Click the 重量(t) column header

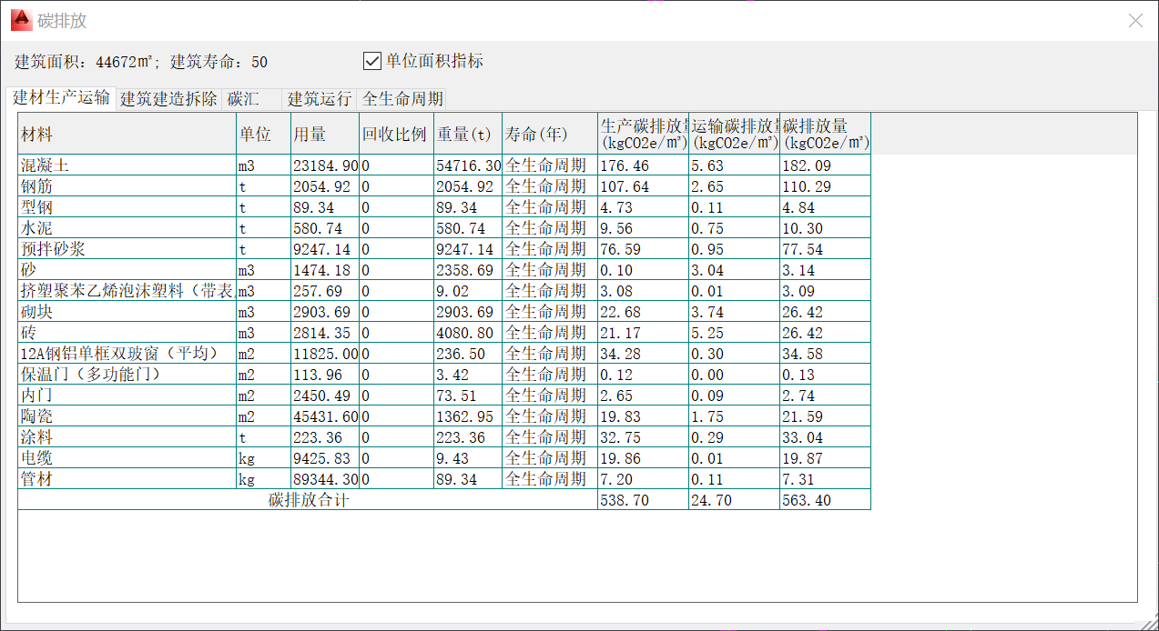(x=467, y=135)
